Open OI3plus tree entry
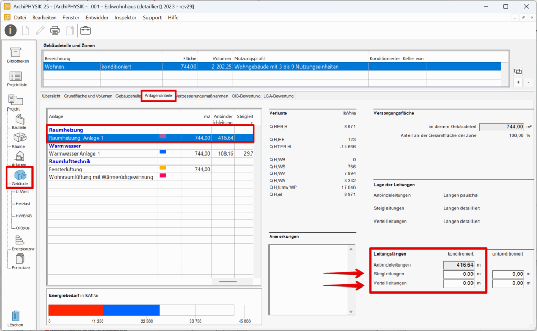This screenshot has width=537, height=331. [x=23, y=228]
